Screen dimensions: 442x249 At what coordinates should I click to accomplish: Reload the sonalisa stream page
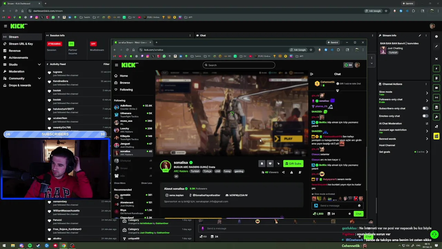pyautogui.click(x=127, y=50)
